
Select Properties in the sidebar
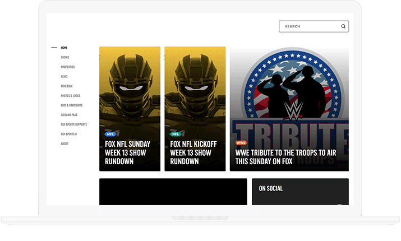[x=68, y=67]
